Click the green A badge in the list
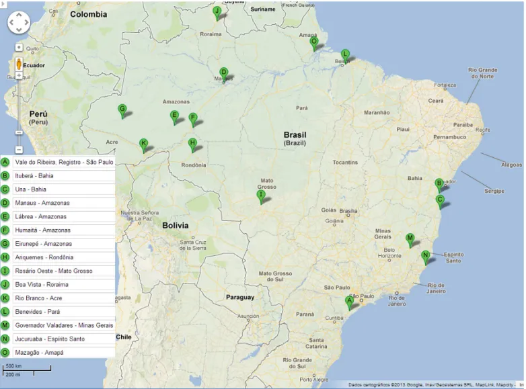This screenshot has height=389, width=526. pyautogui.click(x=5, y=162)
